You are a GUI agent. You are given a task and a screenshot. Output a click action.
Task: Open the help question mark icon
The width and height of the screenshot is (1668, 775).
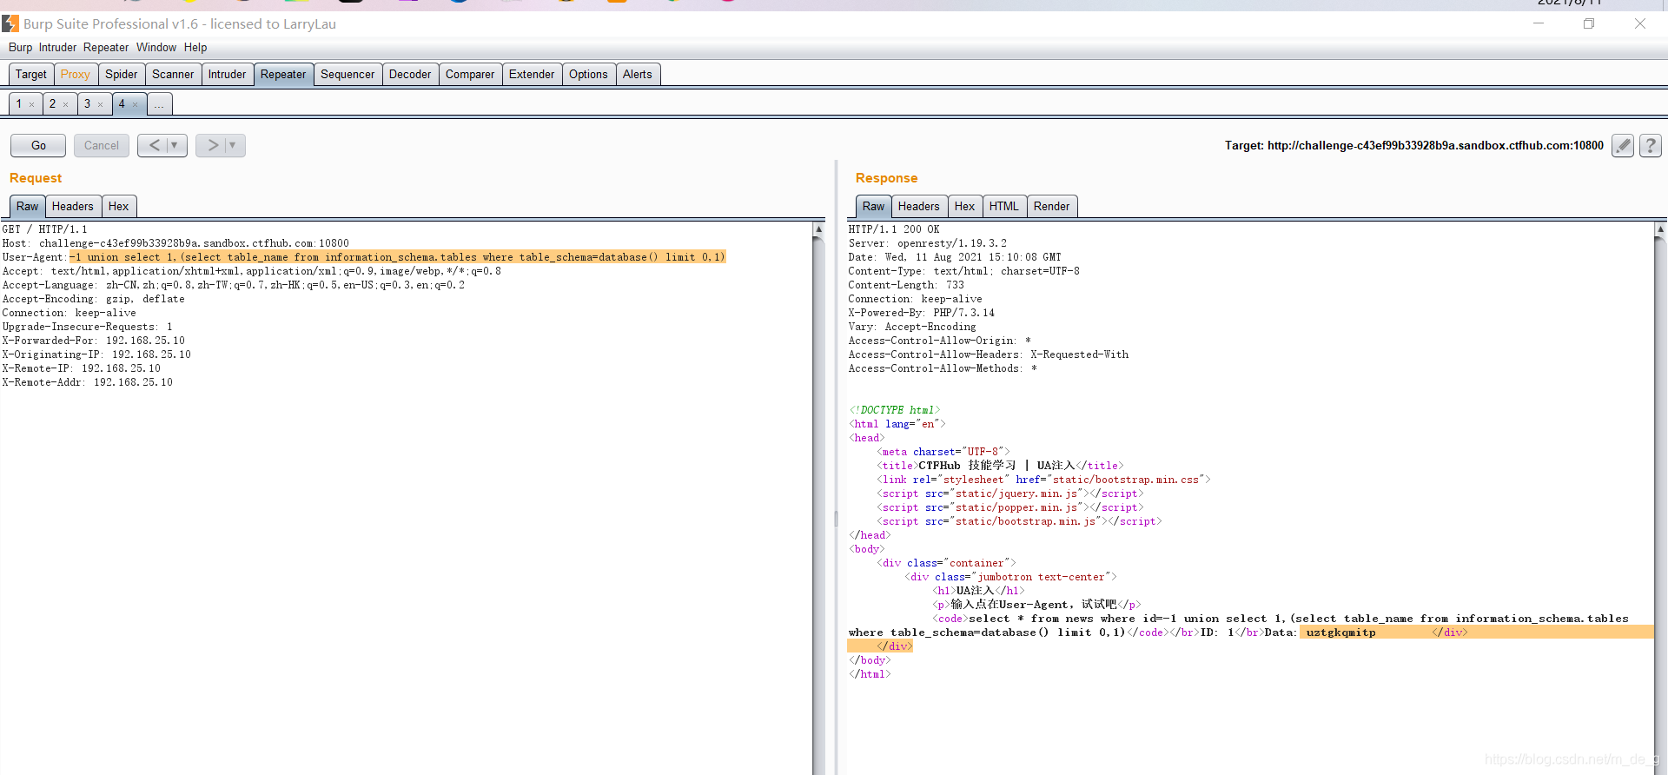click(1650, 145)
